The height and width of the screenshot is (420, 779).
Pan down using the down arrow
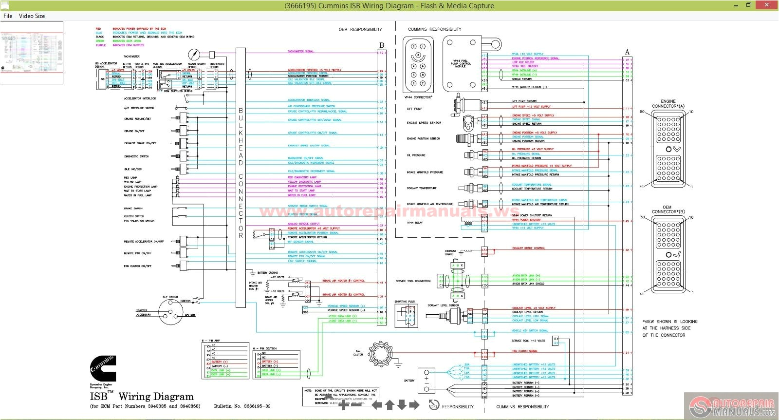point(402,405)
